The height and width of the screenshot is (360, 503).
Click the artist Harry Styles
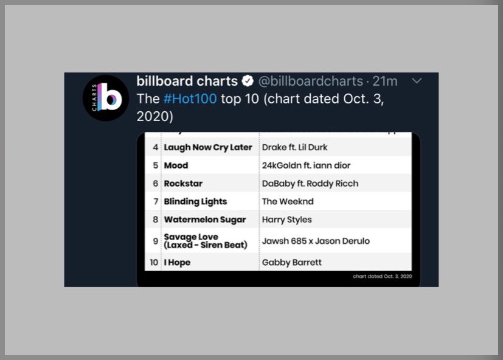(x=287, y=220)
